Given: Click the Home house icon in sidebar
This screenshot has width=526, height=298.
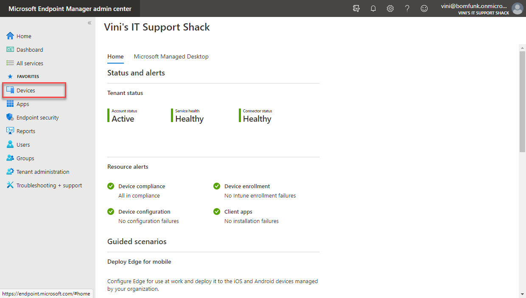Looking at the screenshot, I should coord(10,36).
